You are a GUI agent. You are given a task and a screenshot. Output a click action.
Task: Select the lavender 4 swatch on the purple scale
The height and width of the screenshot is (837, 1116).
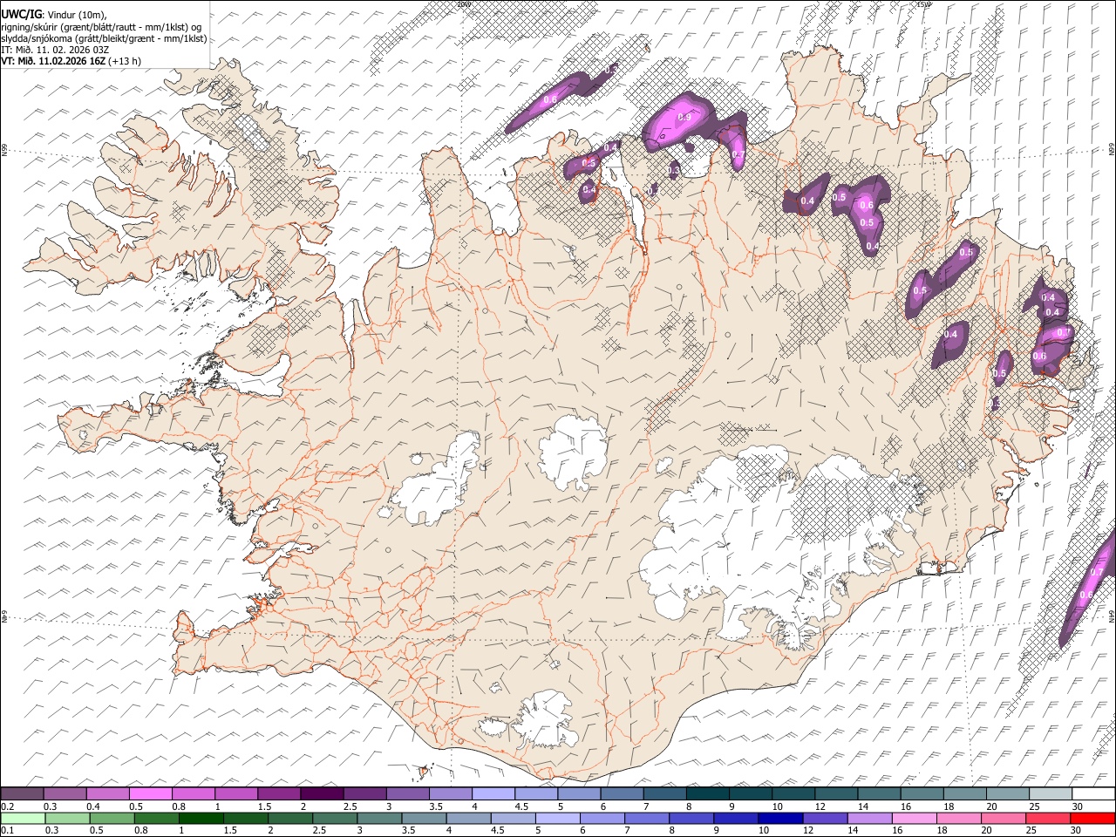tap(492, 794)
